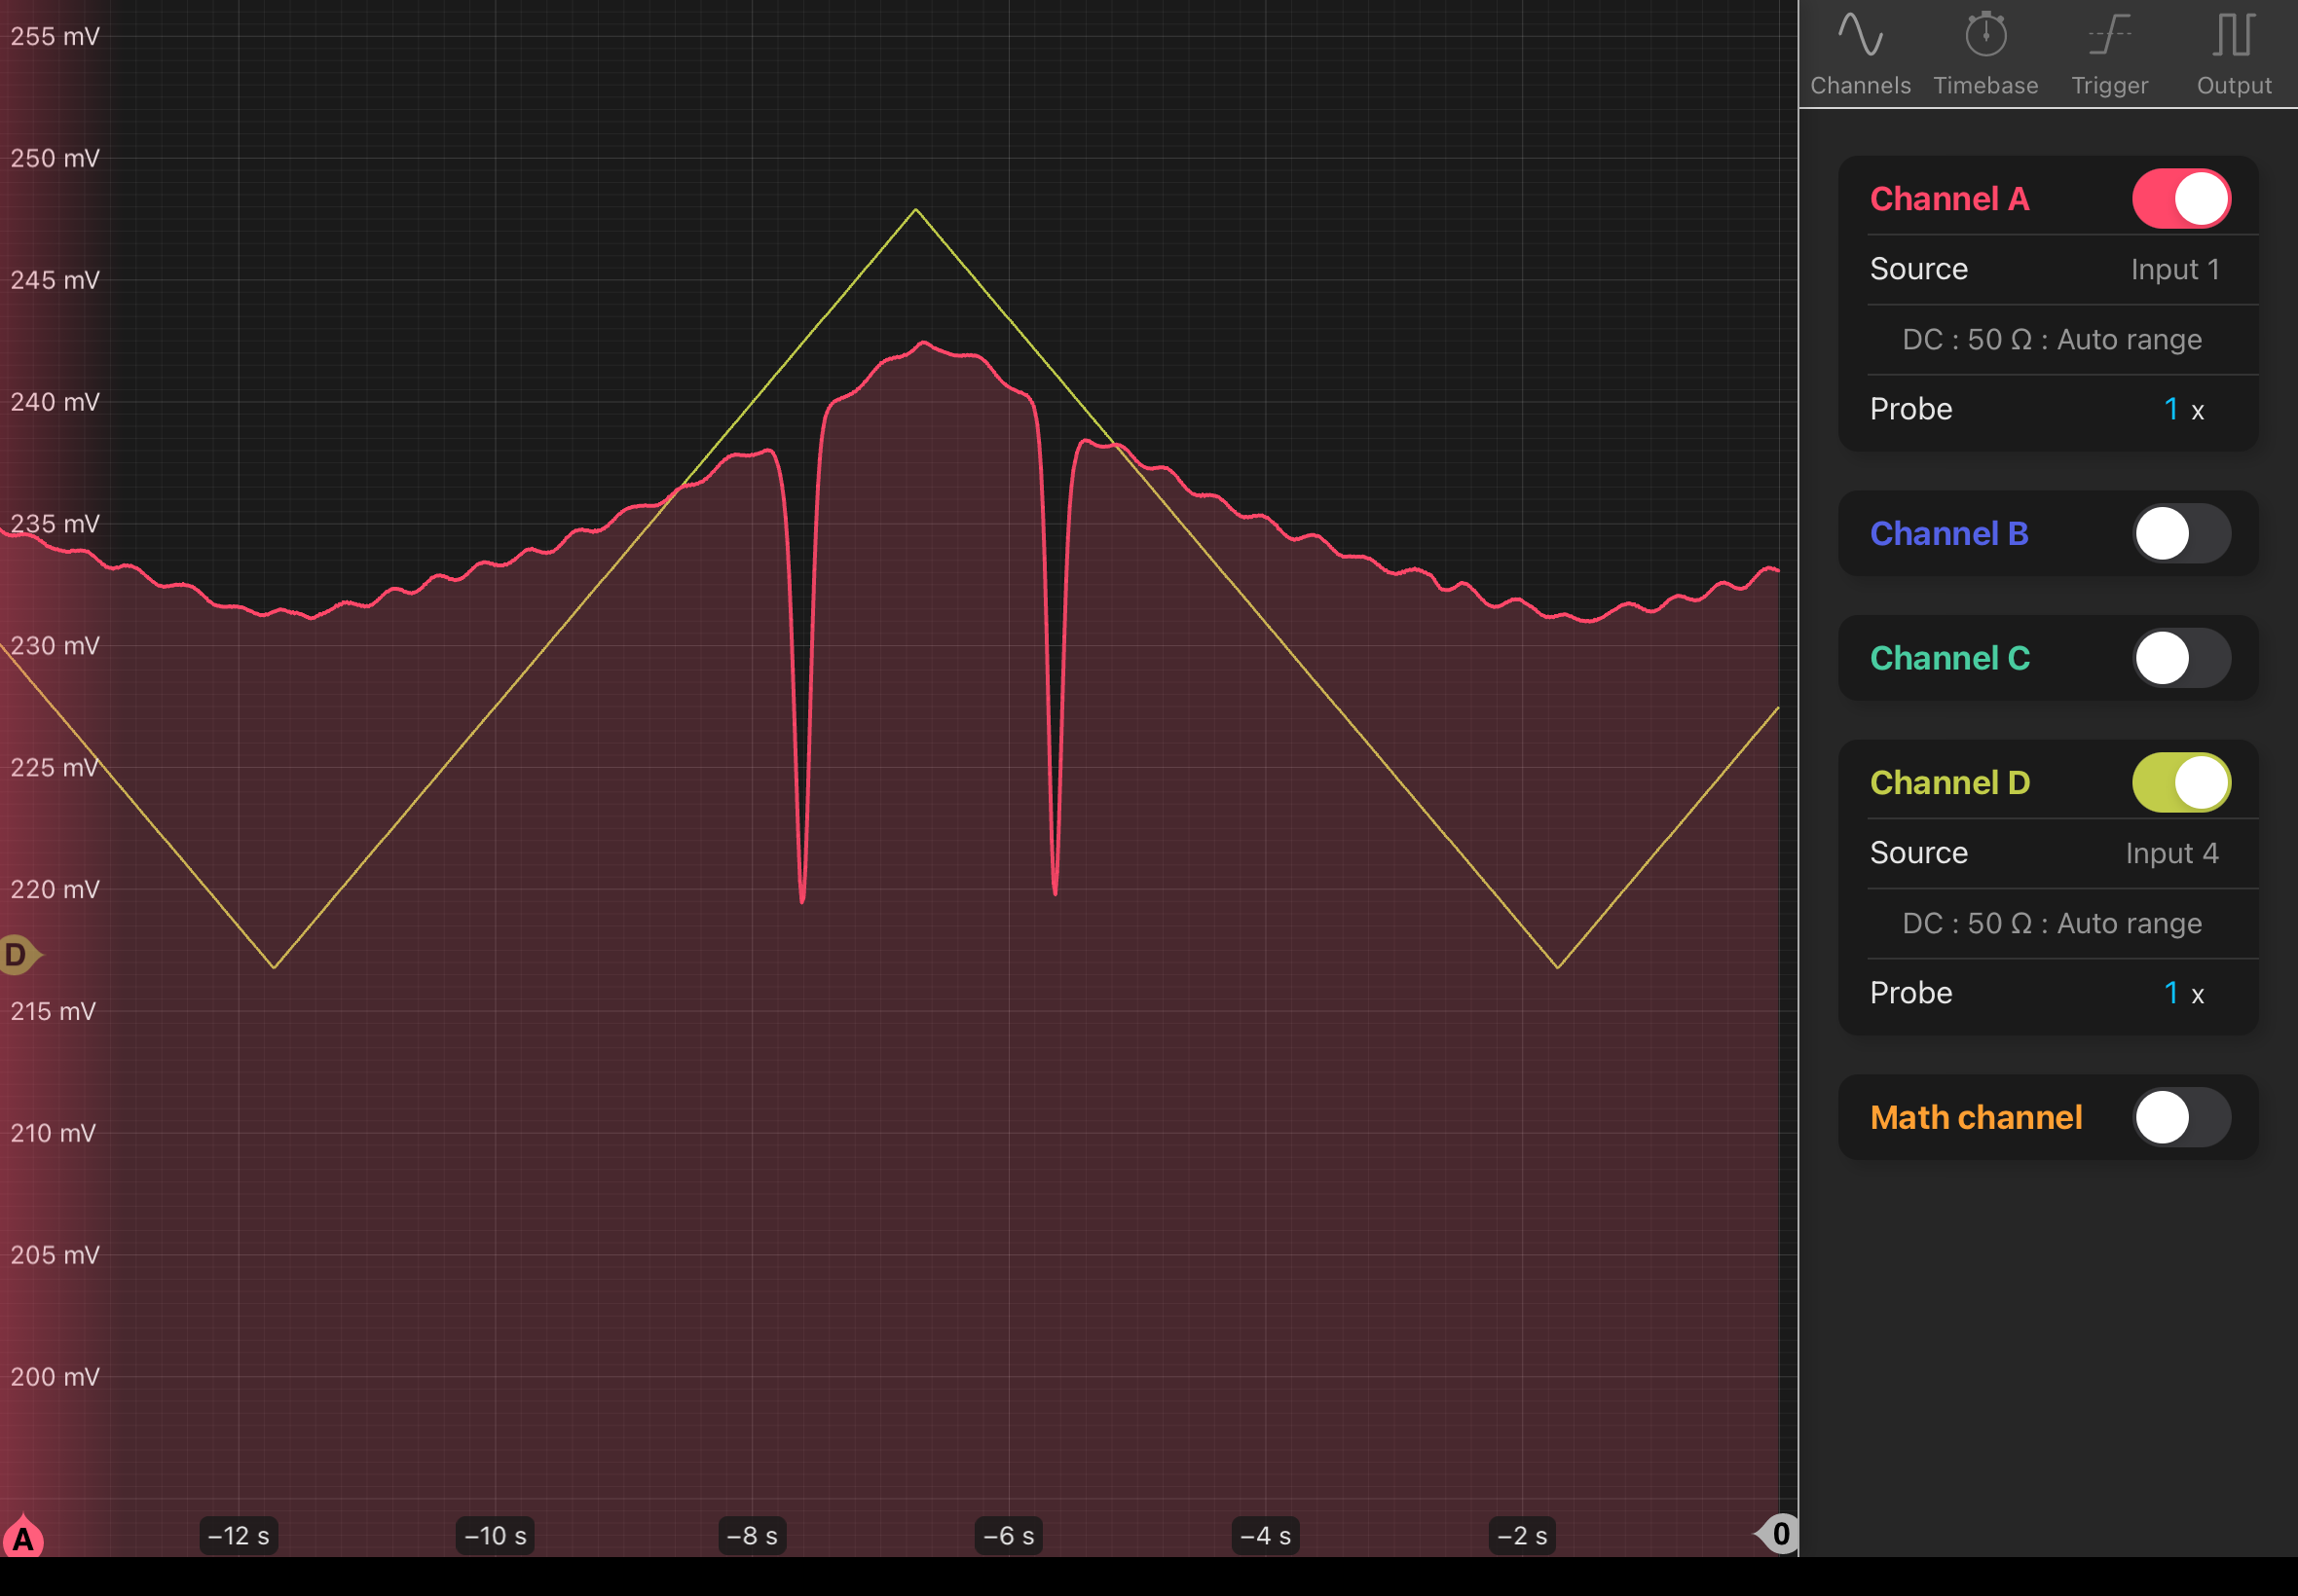The height and width of the screenshot is (1596, 2298).
Task: Enable the Channel B switch
Action: click(2180, 534)
